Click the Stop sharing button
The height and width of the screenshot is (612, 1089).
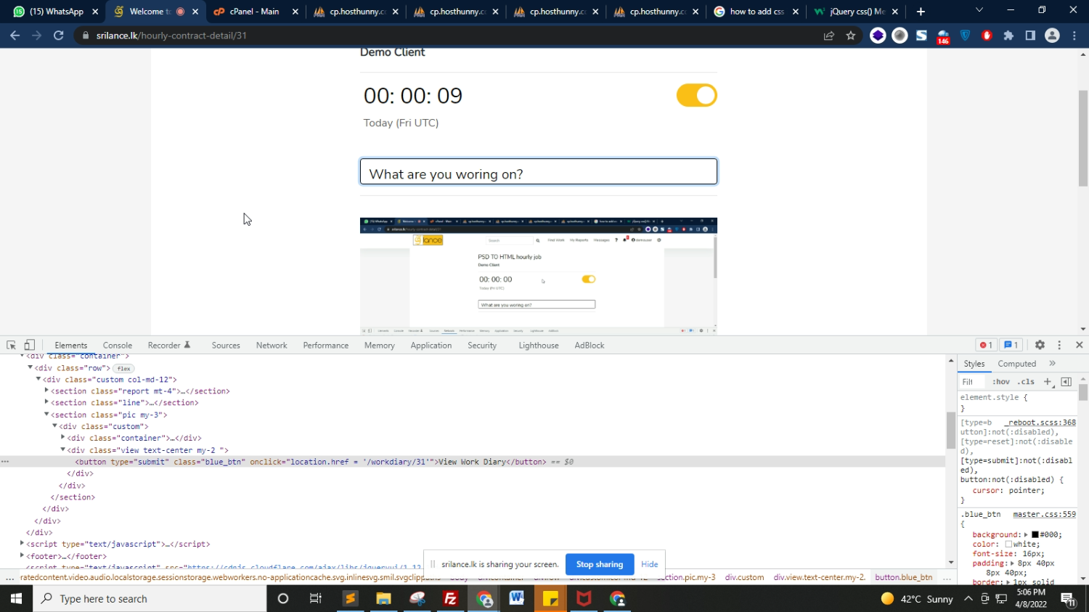point(599,564)
